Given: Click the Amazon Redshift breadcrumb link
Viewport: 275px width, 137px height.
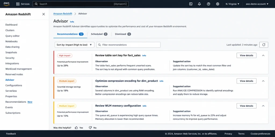Looking at the screenshot, I should coord(63,14).
